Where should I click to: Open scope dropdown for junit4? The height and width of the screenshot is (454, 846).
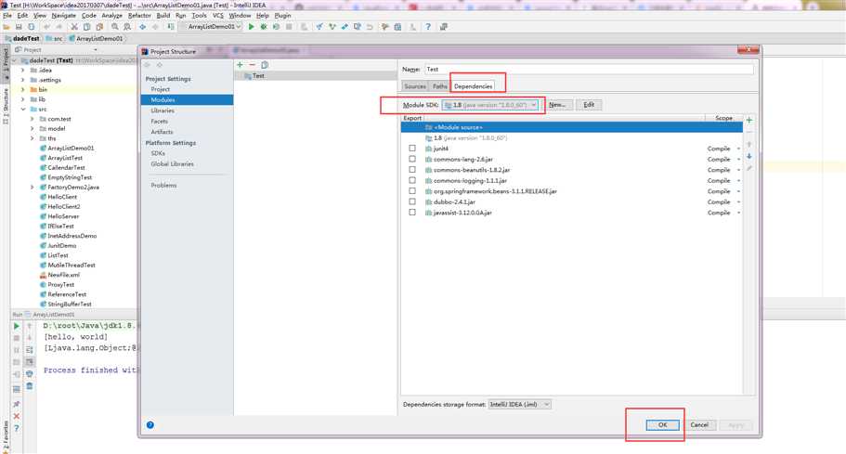tap(738, 149)
